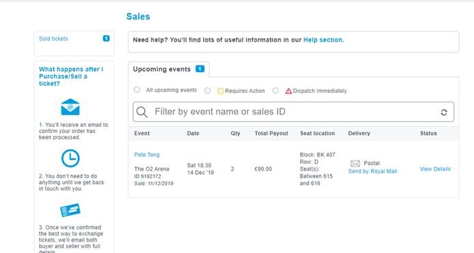
Task: Click the blue ticket exchange icon
Action: click(70, 210)
